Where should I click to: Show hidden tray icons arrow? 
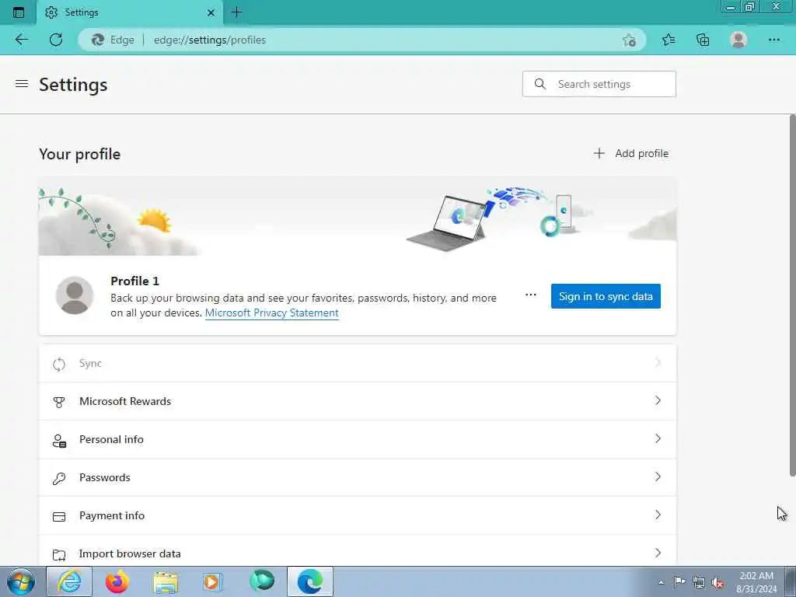[x=661, y=583]
